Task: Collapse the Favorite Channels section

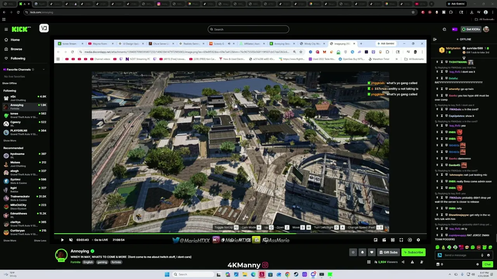Action: tap(43, 70)
